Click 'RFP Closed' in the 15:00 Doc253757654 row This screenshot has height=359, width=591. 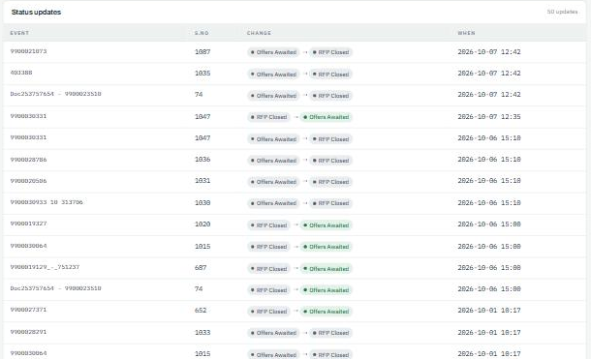pyautogui.click(x=268, y=290)
